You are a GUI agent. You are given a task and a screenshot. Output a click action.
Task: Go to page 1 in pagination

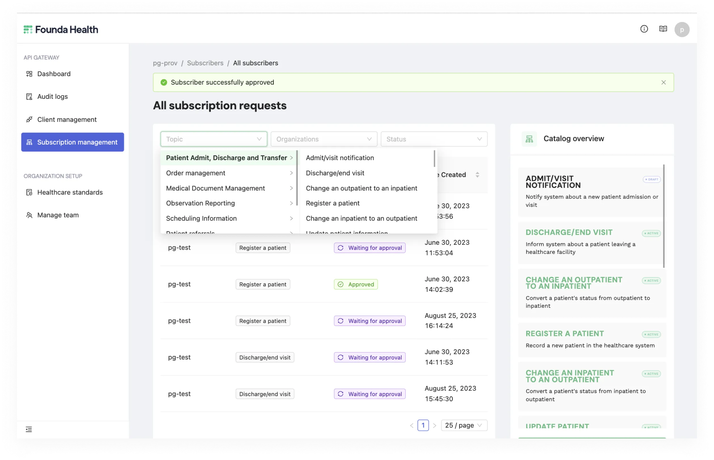point(423,425)
